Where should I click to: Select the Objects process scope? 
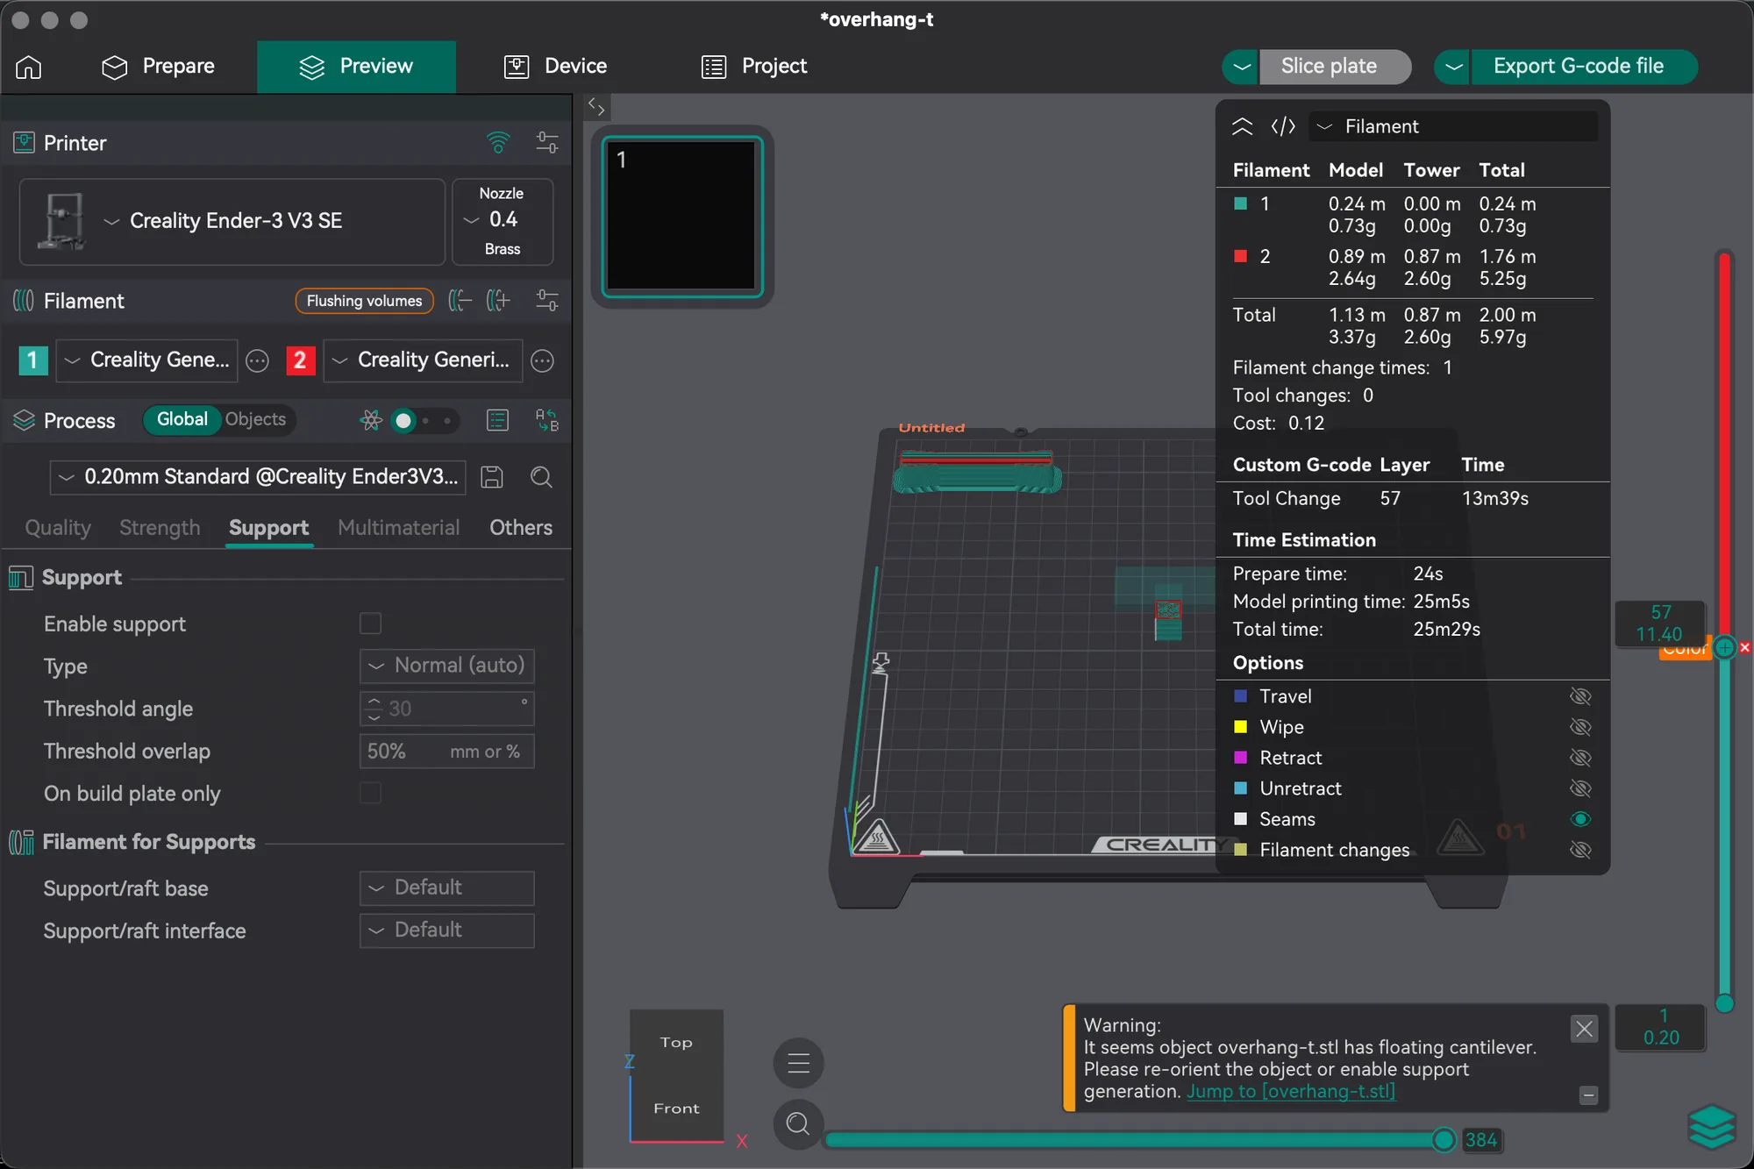[x=255, y=419]
